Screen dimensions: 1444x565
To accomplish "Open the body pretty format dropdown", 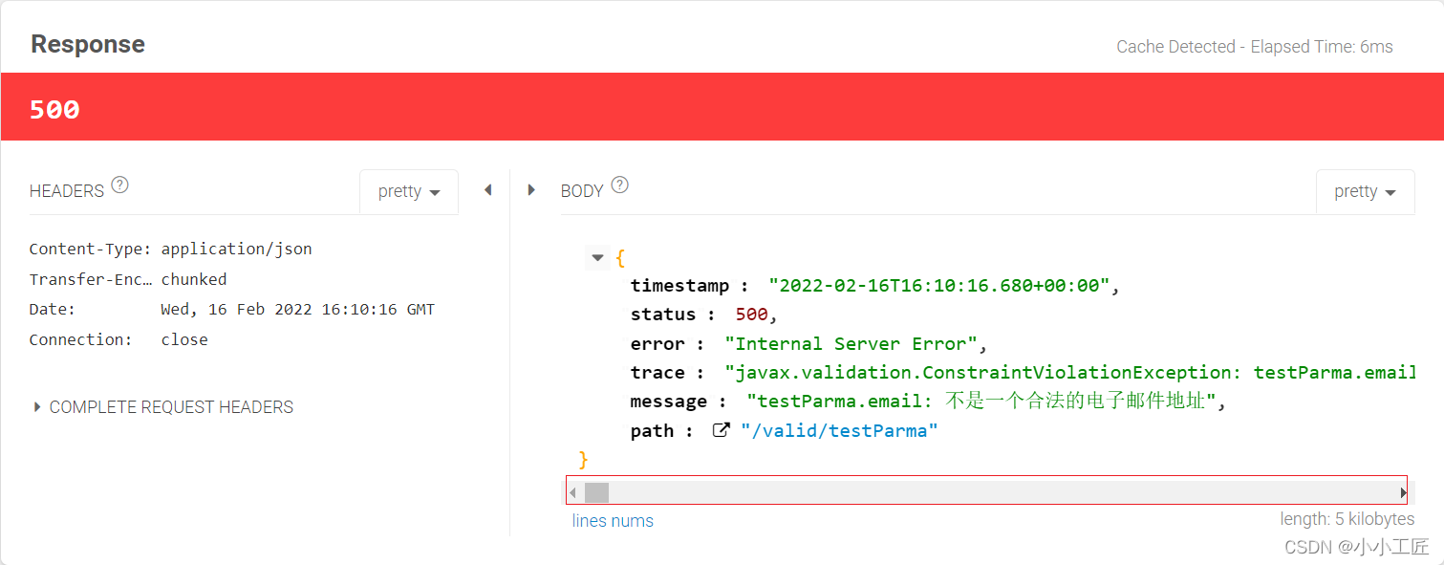I will [1366, 191].
